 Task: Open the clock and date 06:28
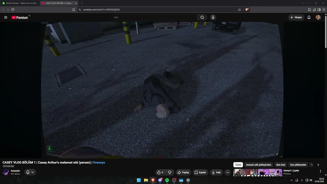pyautogui.click(x=320, y=180)
